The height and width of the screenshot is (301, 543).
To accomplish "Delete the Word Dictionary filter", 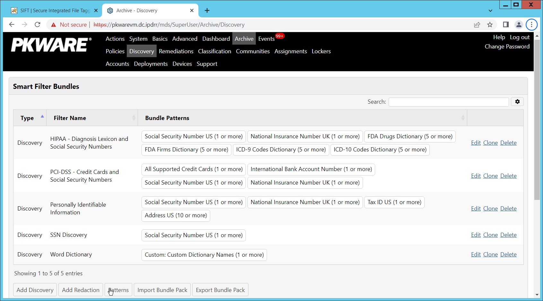I will [508, 254].
